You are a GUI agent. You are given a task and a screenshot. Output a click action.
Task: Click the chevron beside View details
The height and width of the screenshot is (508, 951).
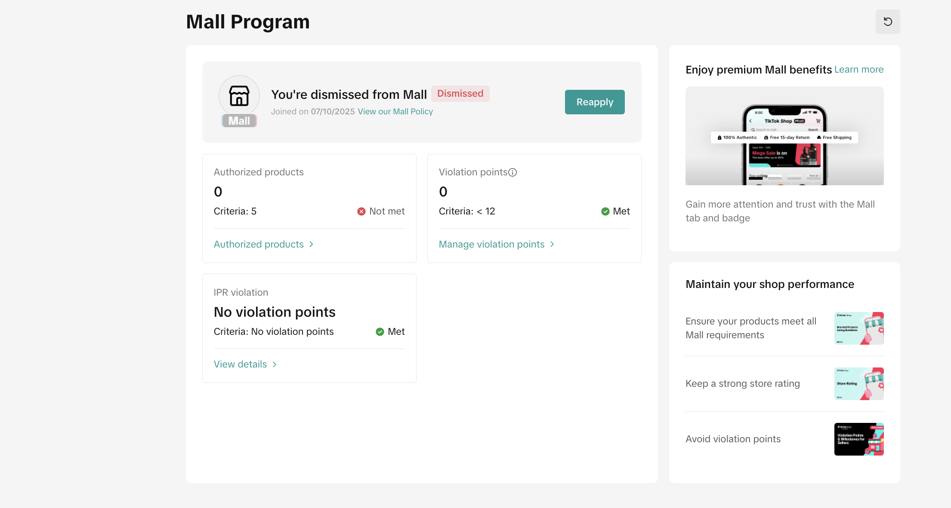(275, 364)
